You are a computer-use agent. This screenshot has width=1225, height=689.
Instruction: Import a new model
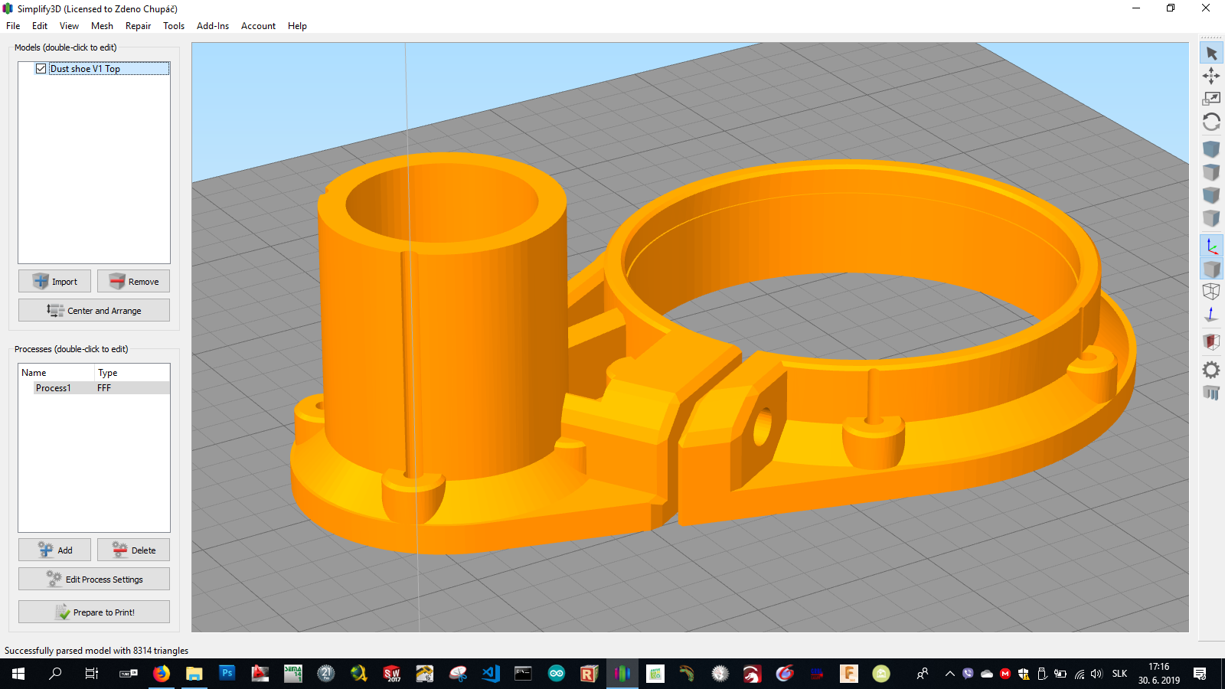click(54, 281)
